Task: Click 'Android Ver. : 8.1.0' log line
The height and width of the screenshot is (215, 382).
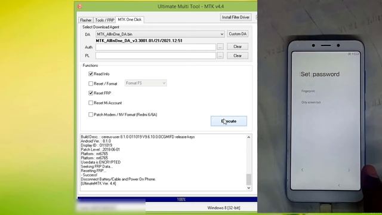Action: [95, 141]
